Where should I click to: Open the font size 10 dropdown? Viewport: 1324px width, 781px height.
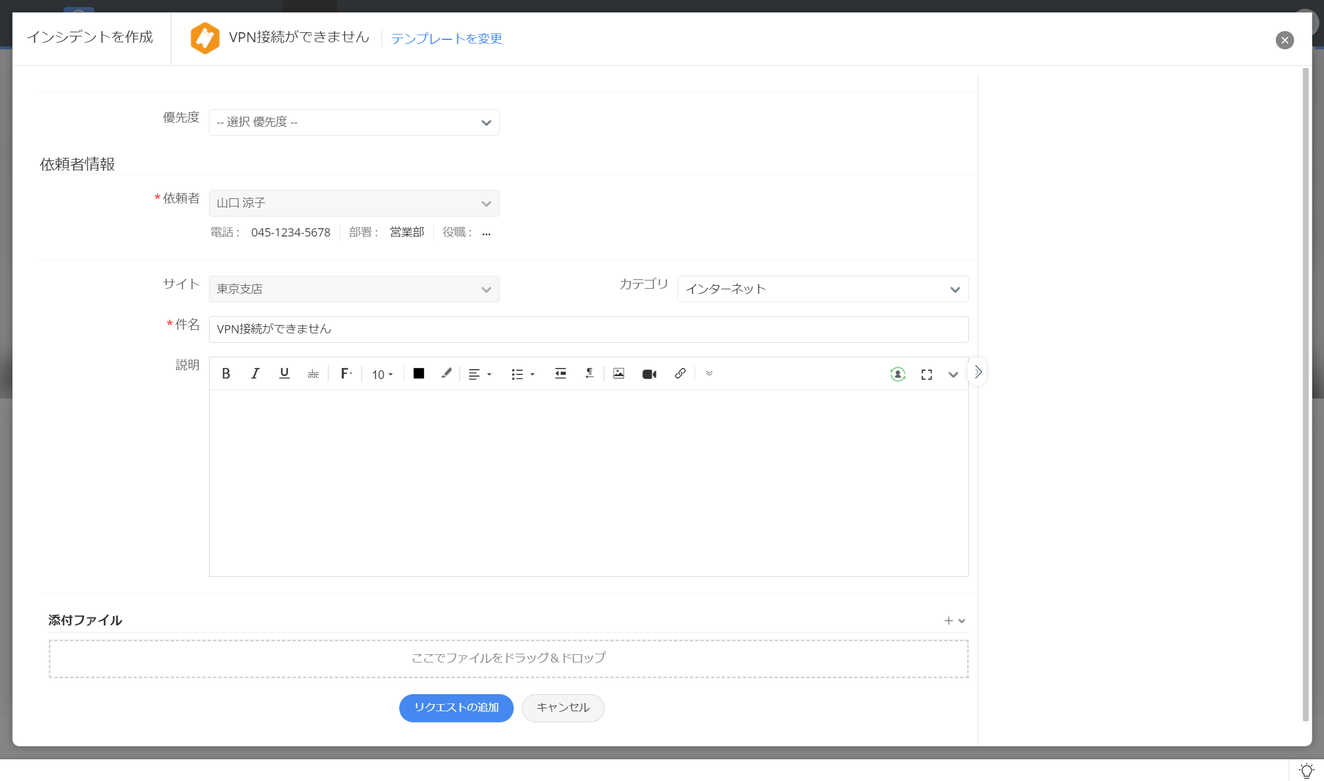(x=382, y=374)
